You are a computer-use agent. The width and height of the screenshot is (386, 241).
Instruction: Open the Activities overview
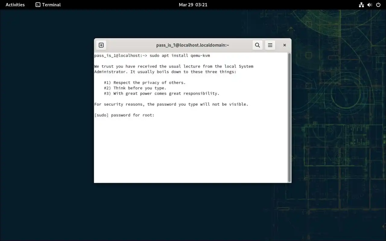[x=15, y=5]
